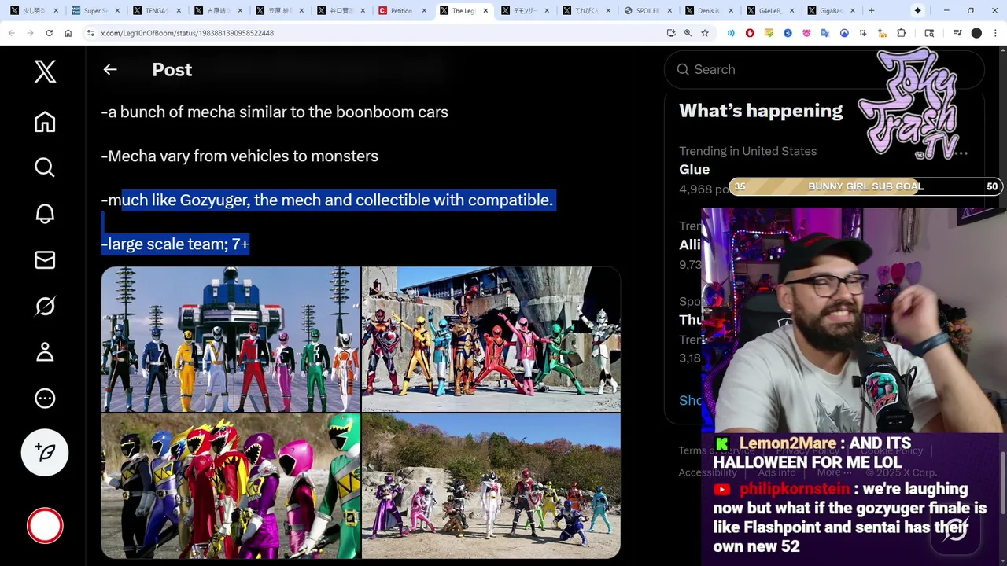Image resolution: width=1007 pixels, height=566 pixels.
Task: Open top-right Kiramager style team photo
Action: click(x=491, y=340)
